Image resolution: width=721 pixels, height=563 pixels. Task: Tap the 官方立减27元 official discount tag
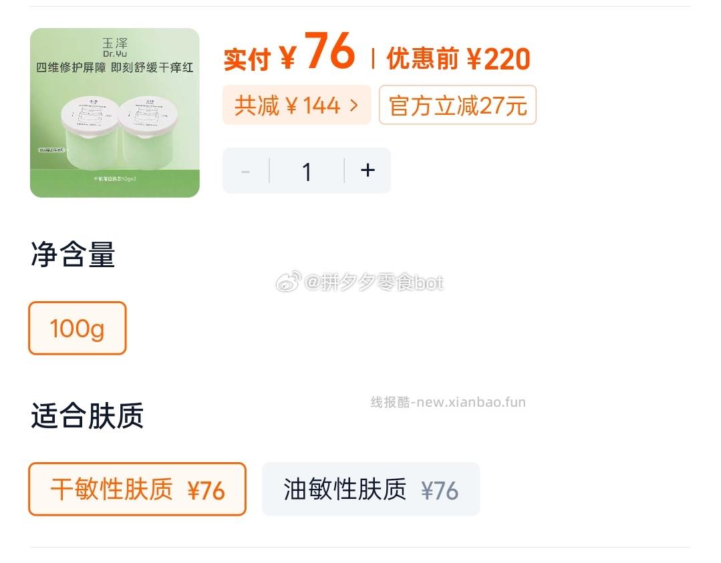point(458,105)
